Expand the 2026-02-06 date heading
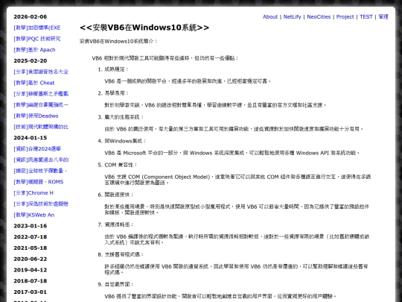 click(31, 16)
